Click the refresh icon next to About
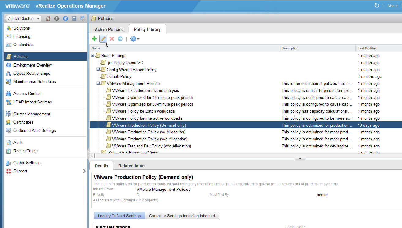The width and height of the screenshot is (402, 228). tap(377, 5)
